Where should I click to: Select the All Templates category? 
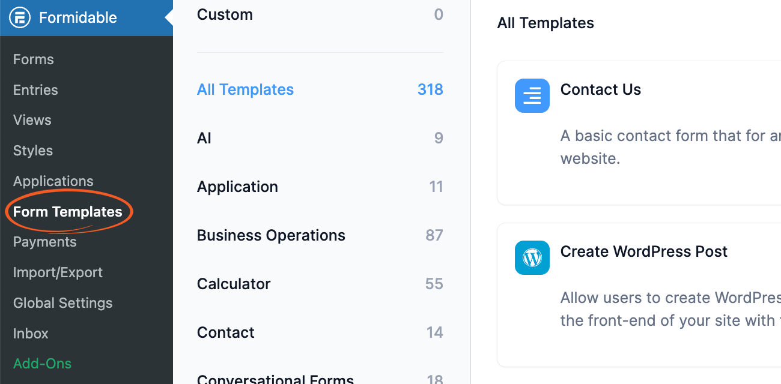(245, 89)
